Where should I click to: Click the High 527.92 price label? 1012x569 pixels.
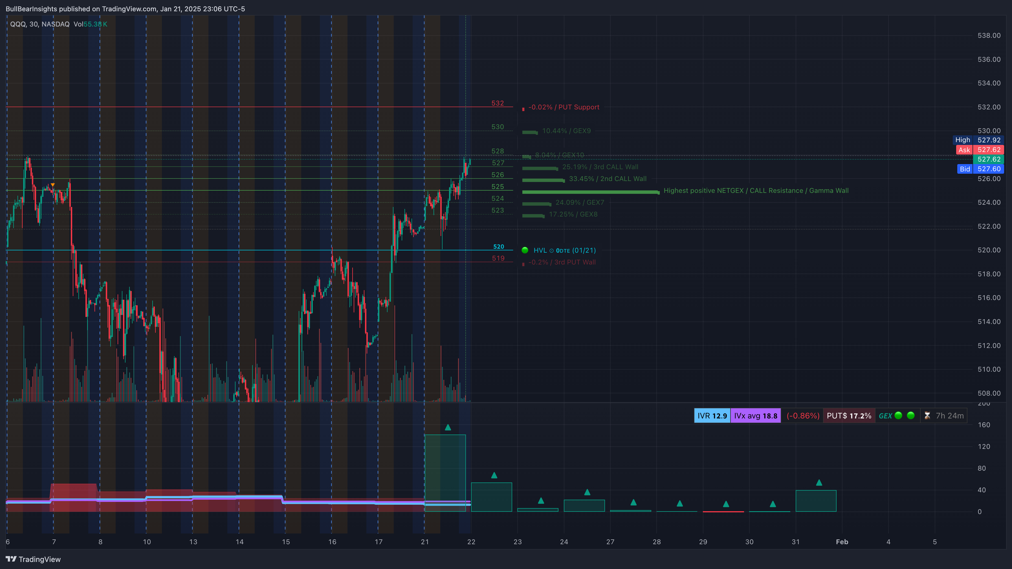[x=979, y=140]
